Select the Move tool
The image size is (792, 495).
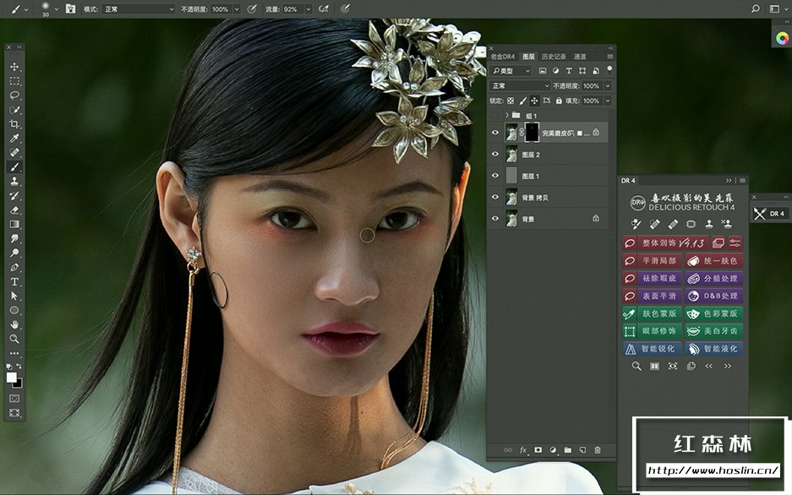[15, 67]
